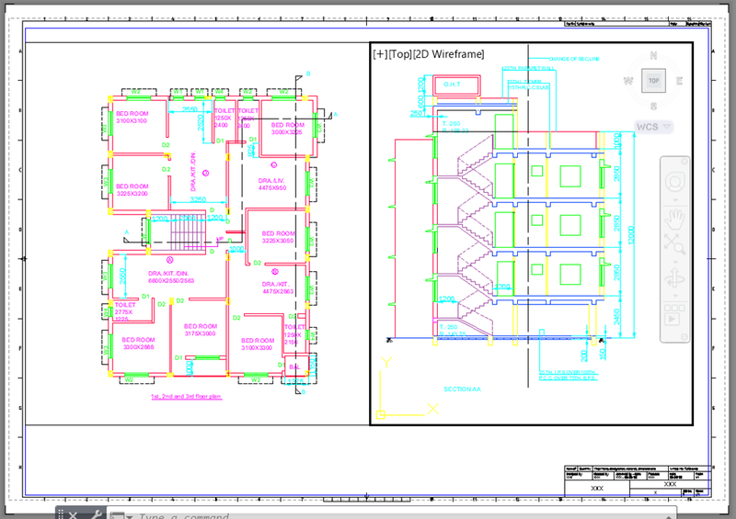Select the TOILET 2775X1225 label
736x519 pixels.
(x=124, y=311)
